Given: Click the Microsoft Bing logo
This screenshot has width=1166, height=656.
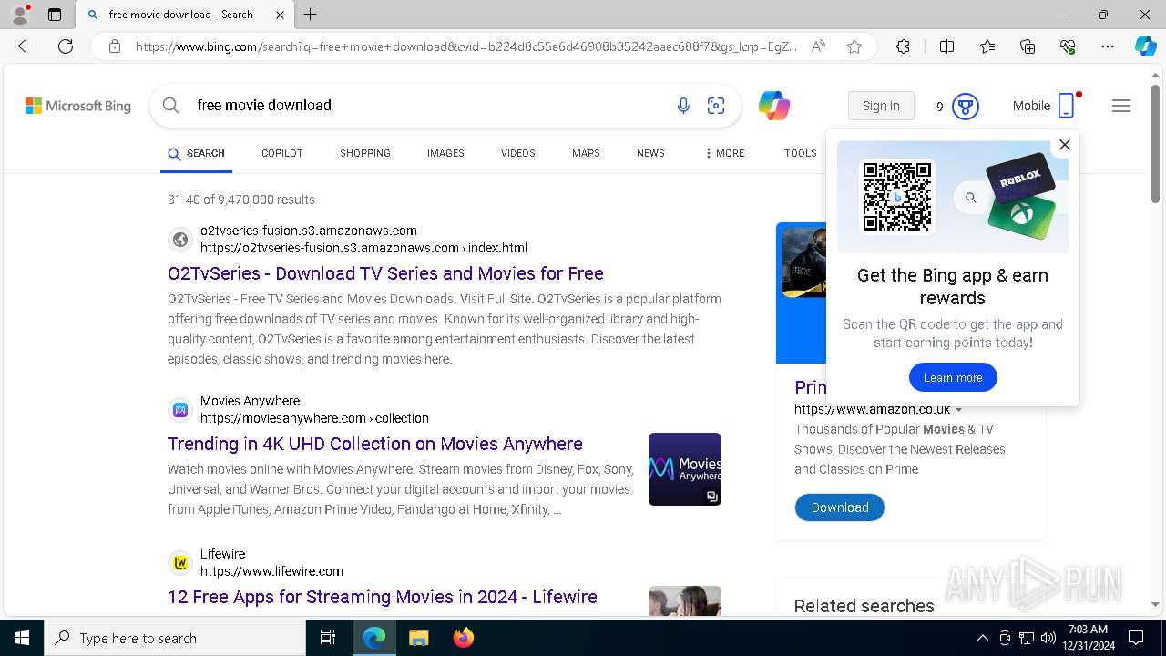Looking at the screenshot, I should [x=78, y=106].
